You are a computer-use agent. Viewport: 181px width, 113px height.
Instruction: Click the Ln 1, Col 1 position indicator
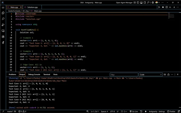click(95, 111)
